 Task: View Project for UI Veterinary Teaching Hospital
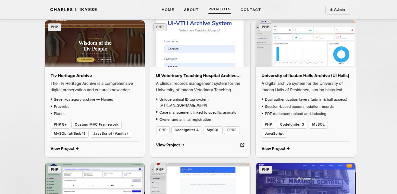pos(170,145)
